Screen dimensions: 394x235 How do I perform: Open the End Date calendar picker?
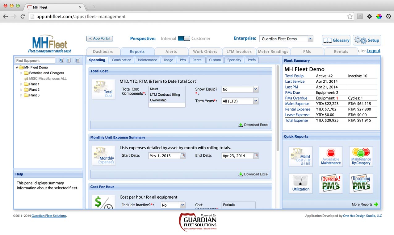pos(256,156)
